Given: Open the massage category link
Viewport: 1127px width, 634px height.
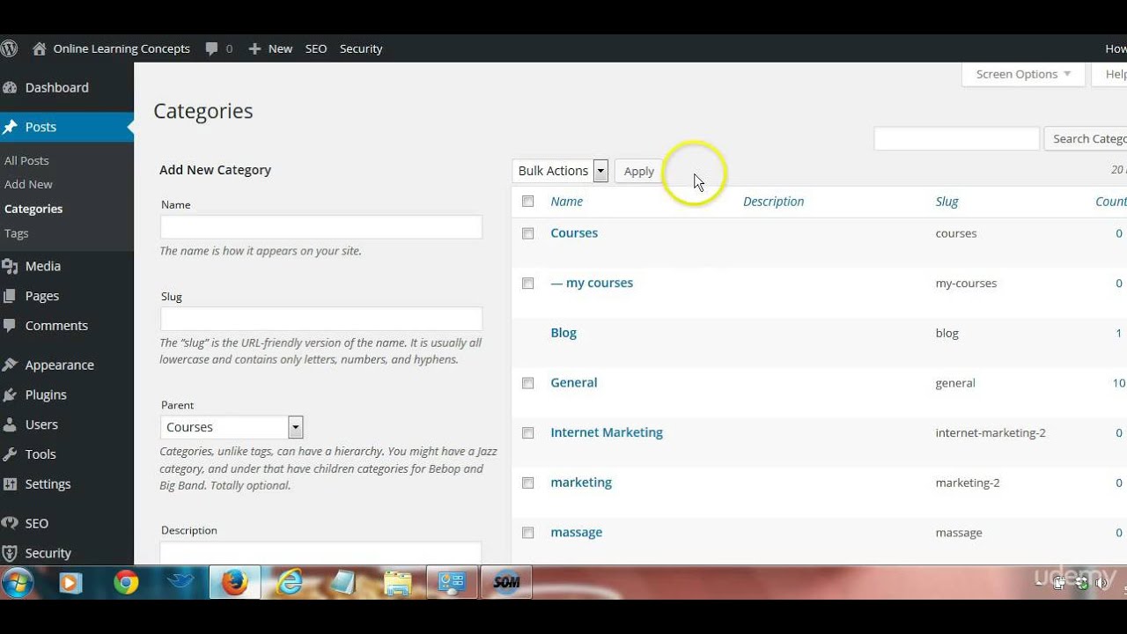Looking at the screenshot, I should click(577, 532).
